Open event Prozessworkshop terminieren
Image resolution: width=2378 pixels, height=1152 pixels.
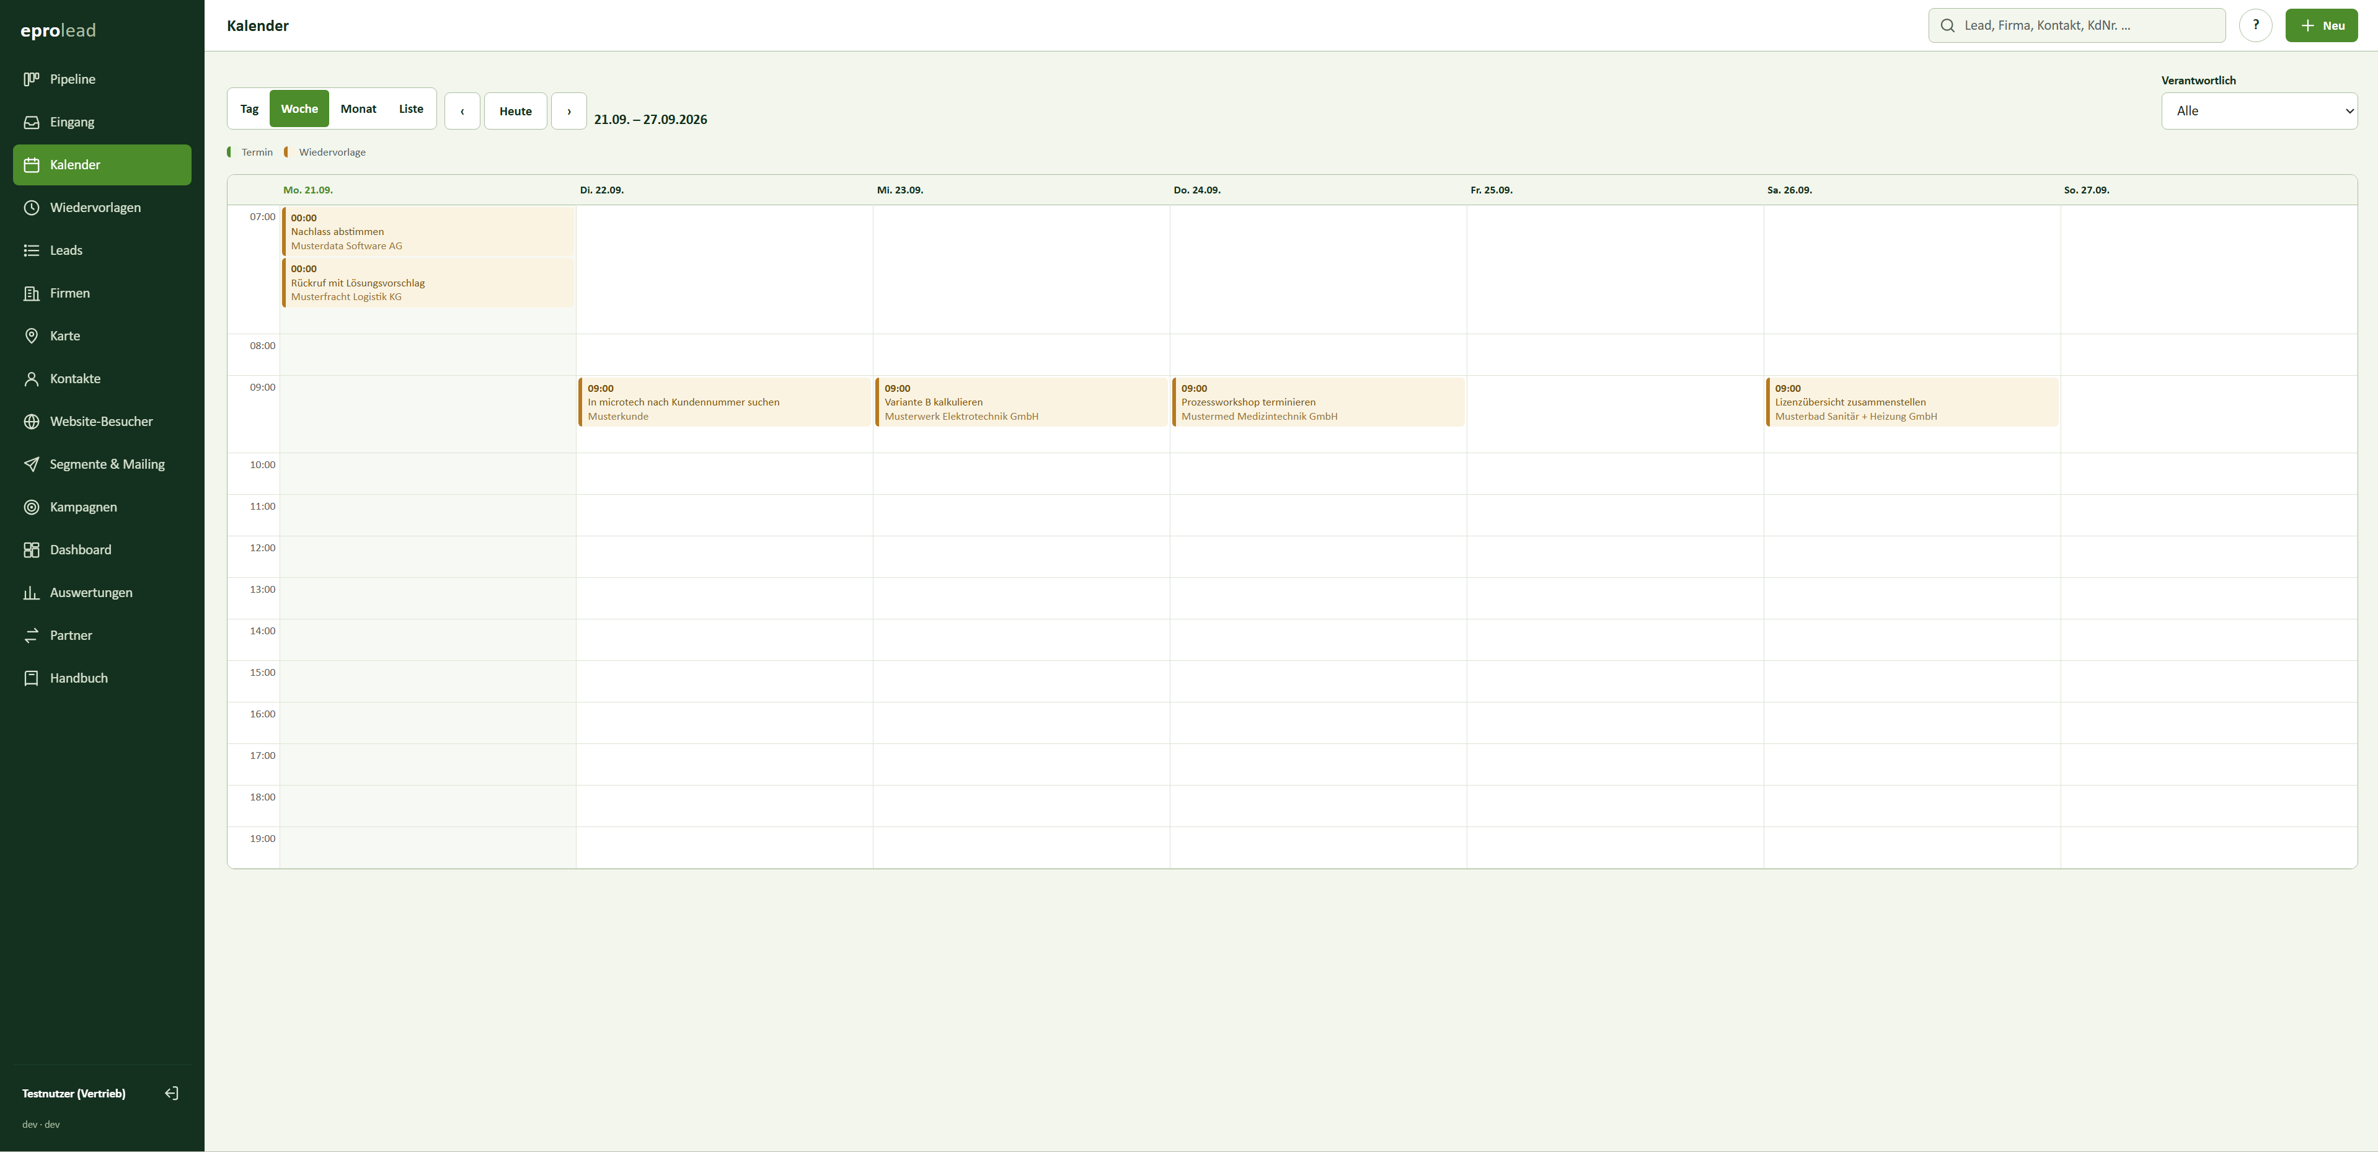click(x=1318, y=402)
